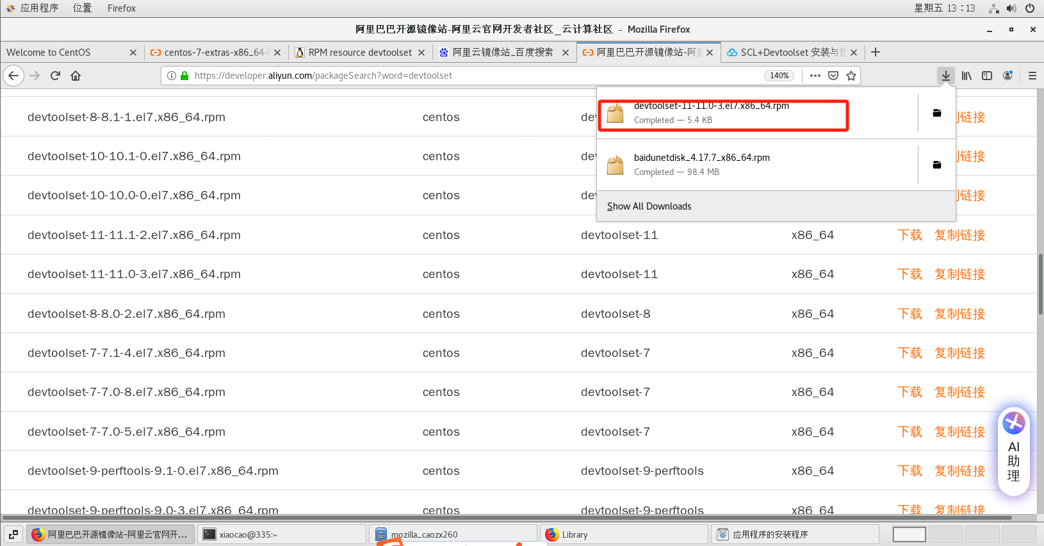Click the 140% zoom level indicator
This screenshot has width=1044, height=546.
tap(779, 76)
